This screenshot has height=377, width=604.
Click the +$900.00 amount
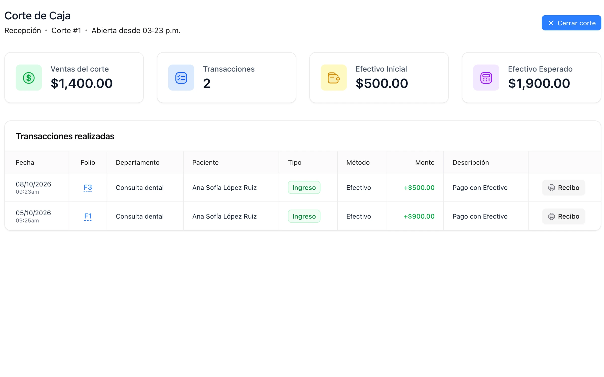tap(419, 216)
